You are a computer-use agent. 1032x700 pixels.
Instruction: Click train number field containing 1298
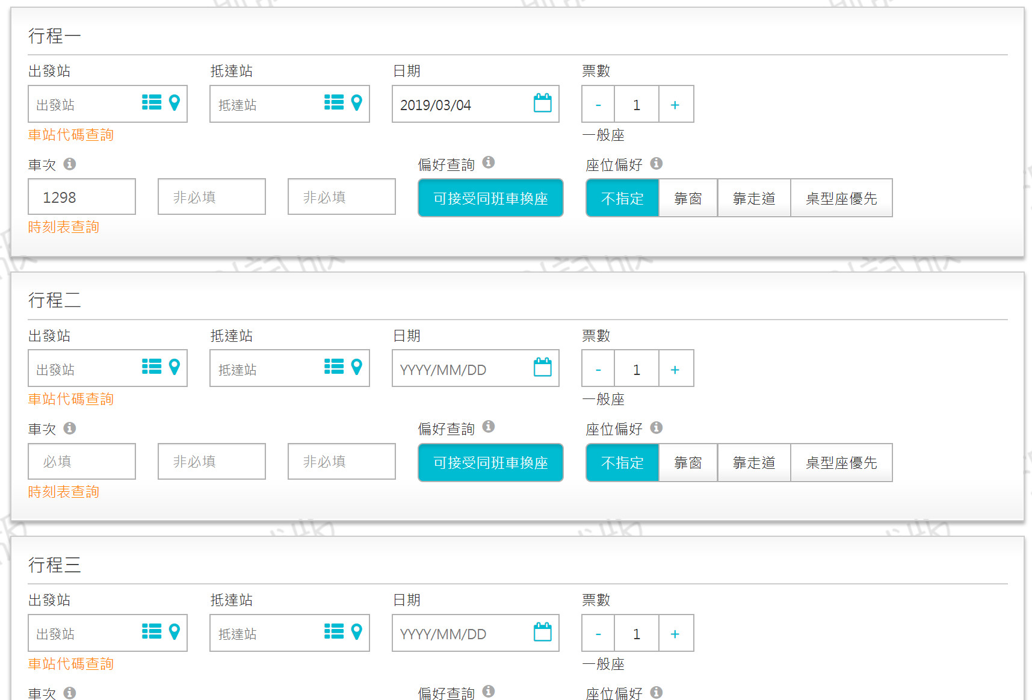[x=82, y=197]
